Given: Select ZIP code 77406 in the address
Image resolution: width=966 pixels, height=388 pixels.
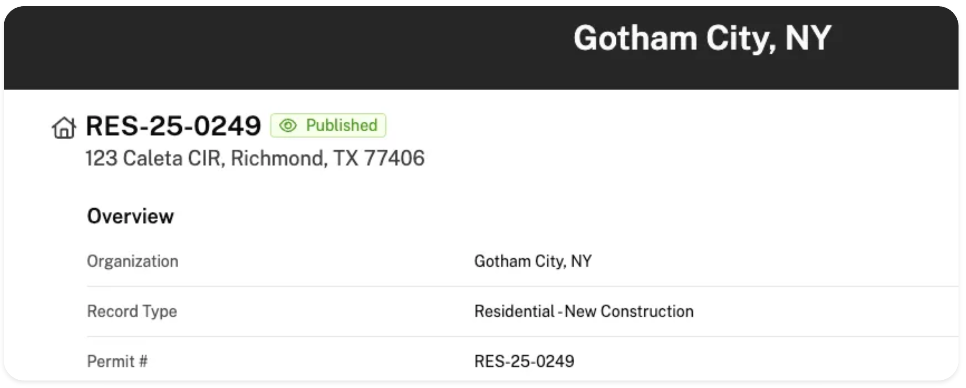Looking at the screenshot, I should coord(394,158).
